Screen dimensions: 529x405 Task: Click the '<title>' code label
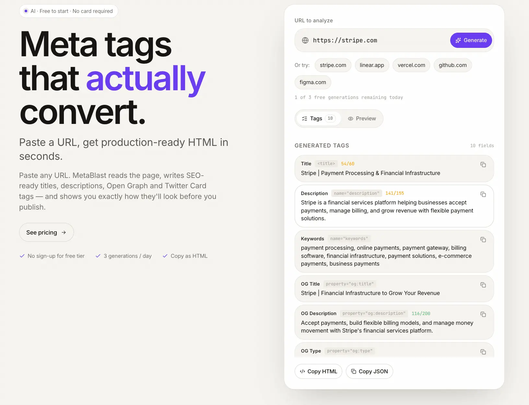(x=326, y=164)
